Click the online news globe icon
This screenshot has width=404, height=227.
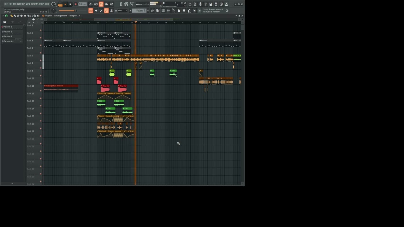[227, 11]
